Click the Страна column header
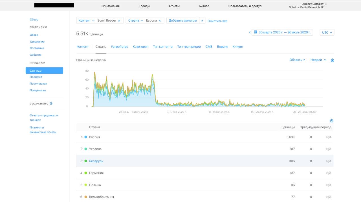361x202 pixels. coord(94,127)
